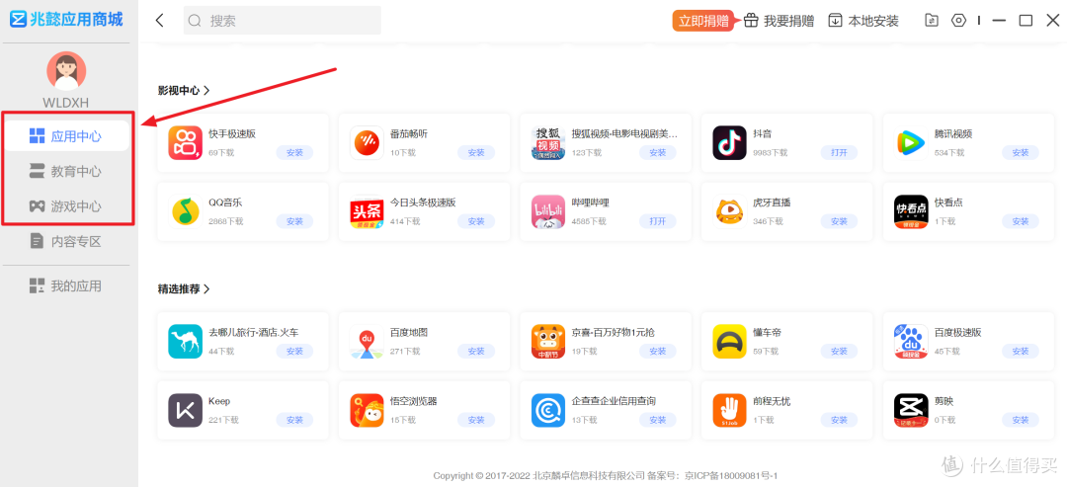
Task: Install 悟空浏览器
Action: 476,420
